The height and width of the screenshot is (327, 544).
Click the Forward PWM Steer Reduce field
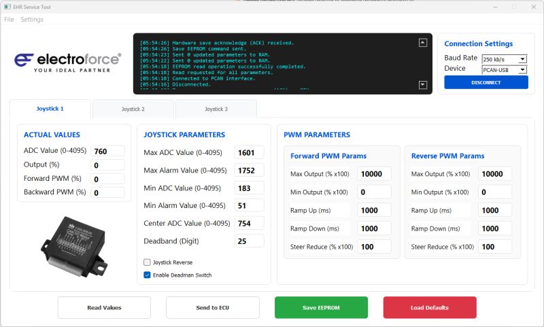(x=375, y=247)
